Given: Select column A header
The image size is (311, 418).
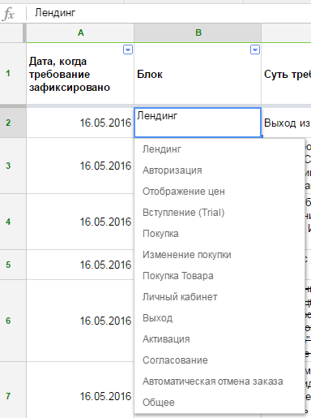Looking at the screenshot, I should tap(80, 32).
